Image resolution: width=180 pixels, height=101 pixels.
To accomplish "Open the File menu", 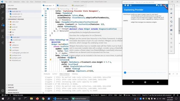I will pyautogui.click(x=6, y=2).
